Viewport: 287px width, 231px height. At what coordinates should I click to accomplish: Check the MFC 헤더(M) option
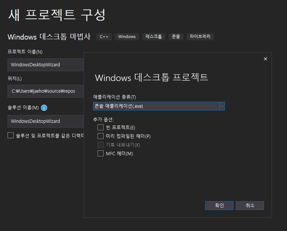tap(101, 153)
